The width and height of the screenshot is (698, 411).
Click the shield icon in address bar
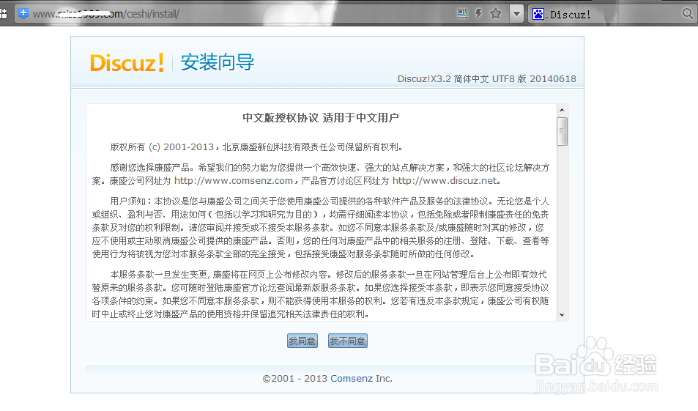point(23,13)
